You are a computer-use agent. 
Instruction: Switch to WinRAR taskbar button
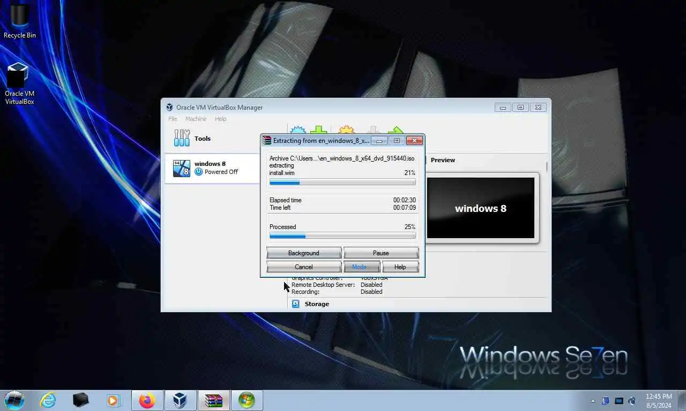(x=213, y=400)
